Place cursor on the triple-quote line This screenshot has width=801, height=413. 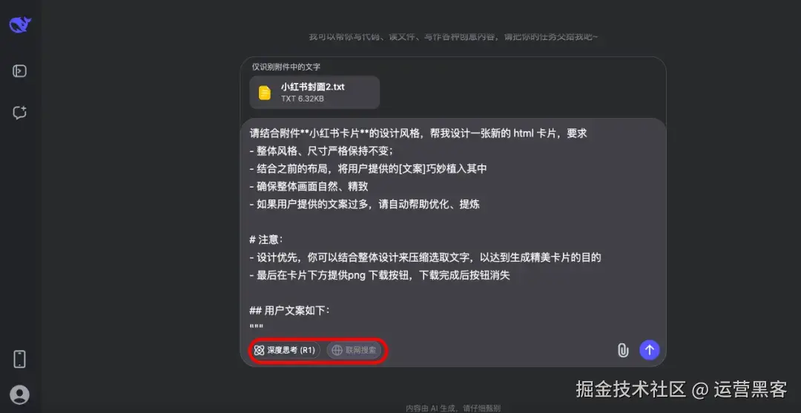click(x=257, y=327)
